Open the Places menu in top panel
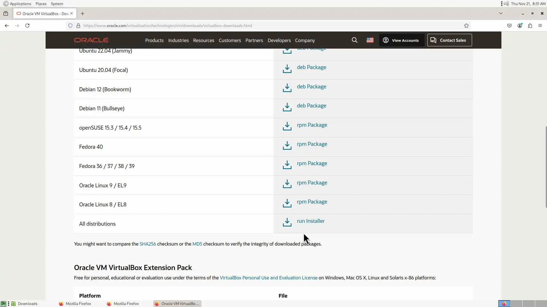The width and height of the screenshot is (547, 307). click(x=41, y=4)
